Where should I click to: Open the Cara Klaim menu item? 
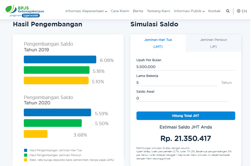coord(120,11)
